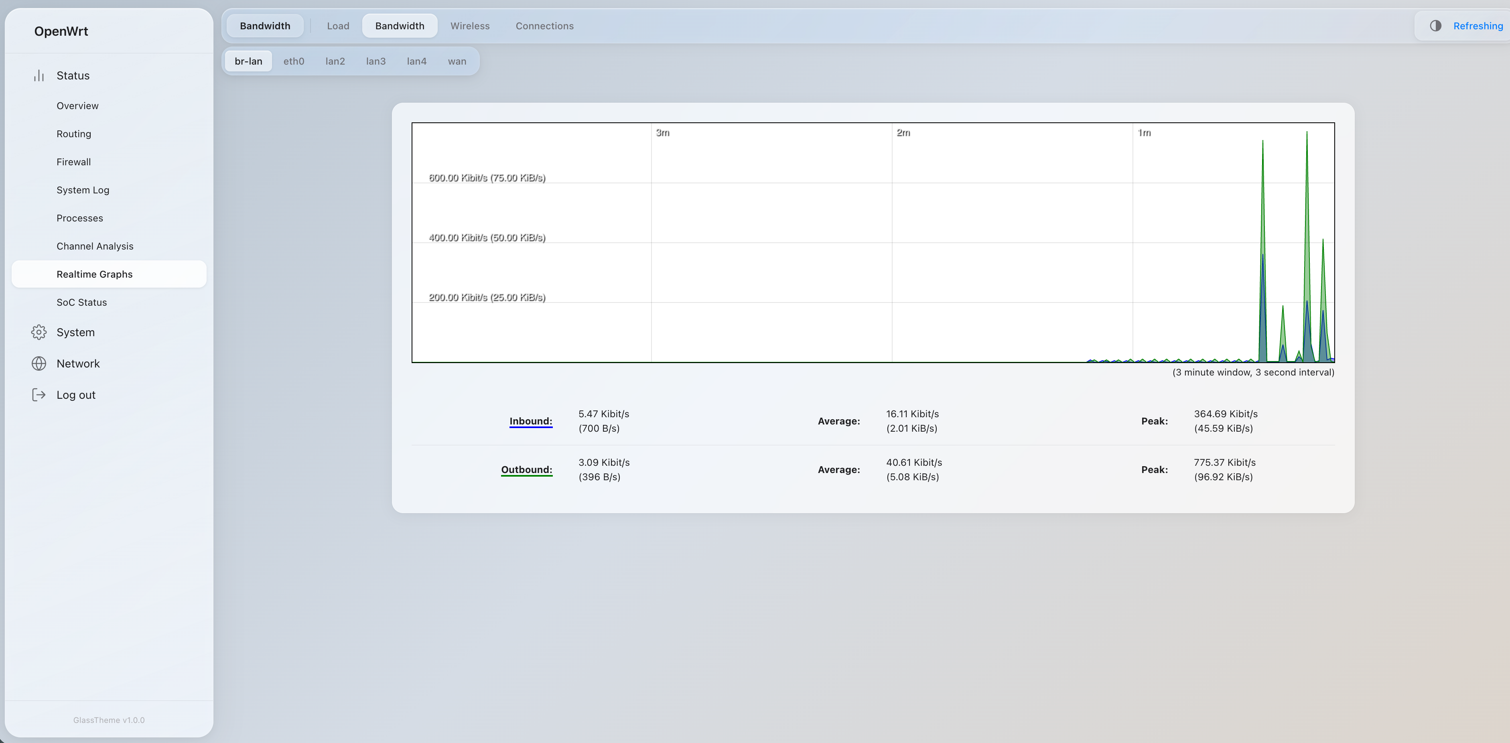Click the 400.00 Kibit/s axis label
Viewport: 1510px width, 743px height.
487,238
